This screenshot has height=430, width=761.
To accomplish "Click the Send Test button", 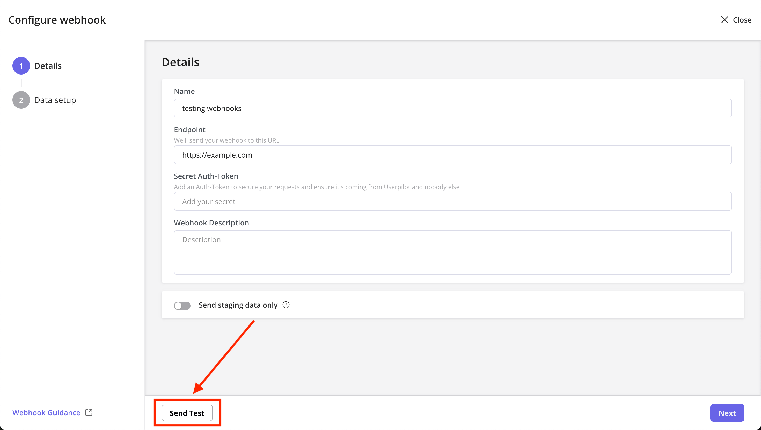I will click(x=187, y=413).
